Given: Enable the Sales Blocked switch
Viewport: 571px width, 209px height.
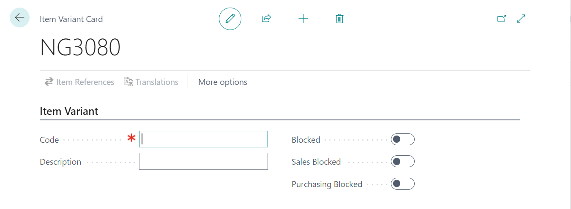Looking at the screenshot, I should 402,162.
